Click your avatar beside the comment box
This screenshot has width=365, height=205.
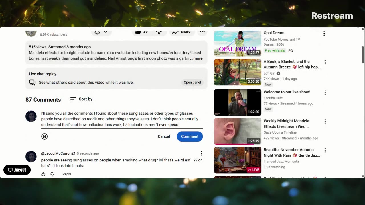tap(31, 116)
